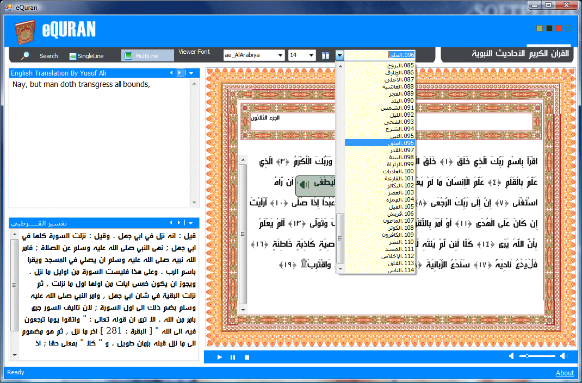Choose 111.المسد in the surah list
582x383 pixels.
(380, 248)
